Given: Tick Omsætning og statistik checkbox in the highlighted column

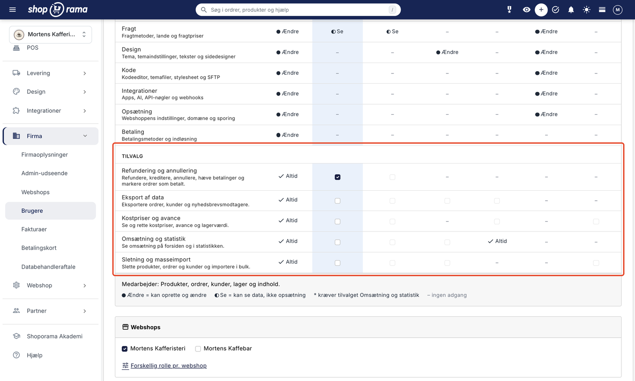Looking at the screenshot, I should point(337,242).
